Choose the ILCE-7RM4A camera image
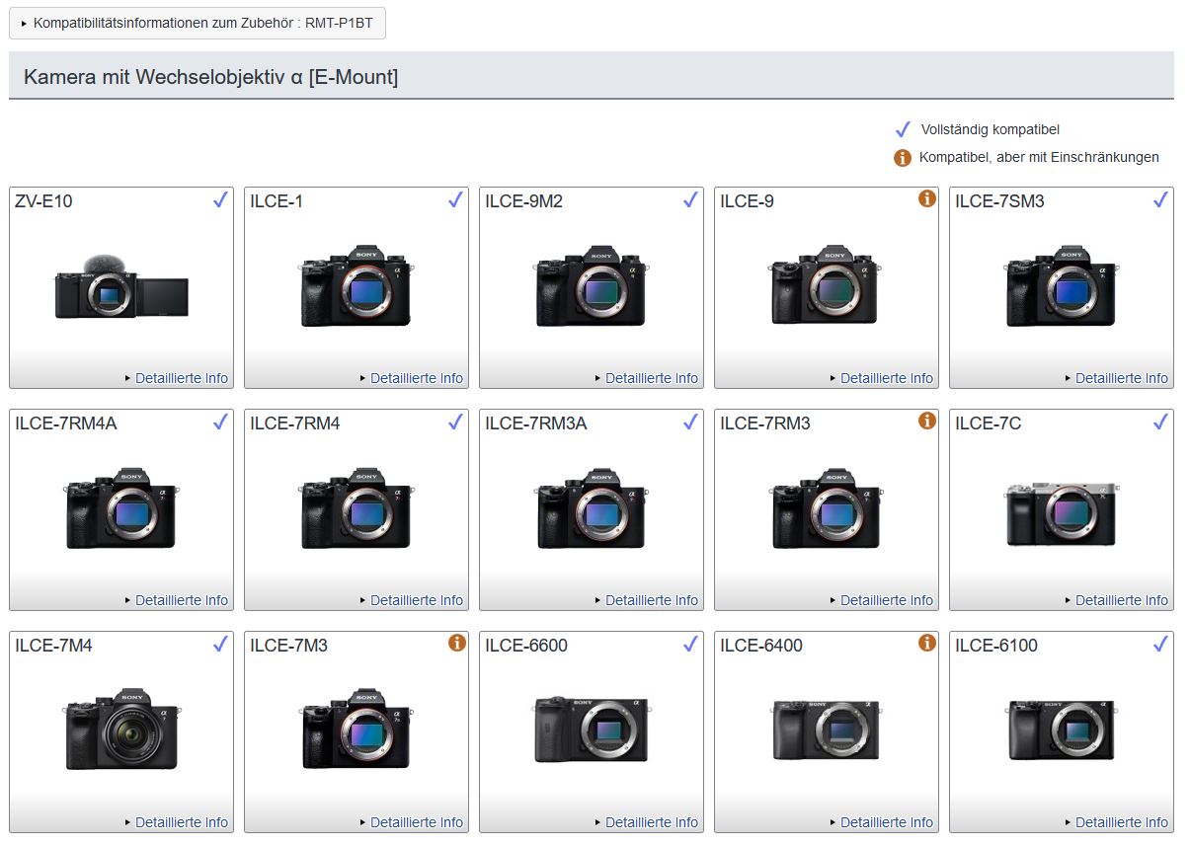The height and width of the screenshot is (846, 1190). pyautogui.click(x=121, y=507)
